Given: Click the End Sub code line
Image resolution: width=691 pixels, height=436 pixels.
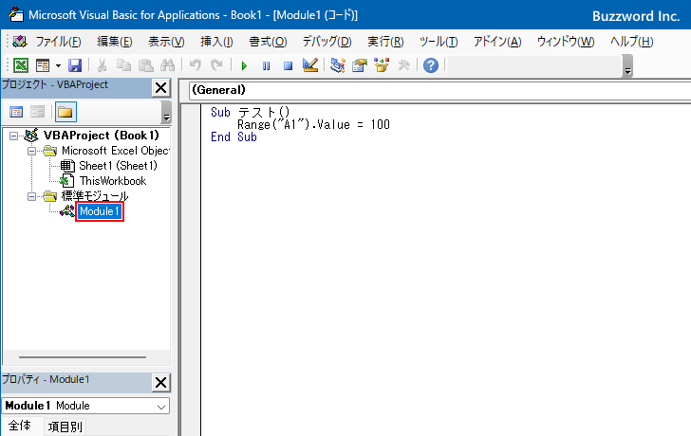Looking at the screenshot, I should point(233,137).
